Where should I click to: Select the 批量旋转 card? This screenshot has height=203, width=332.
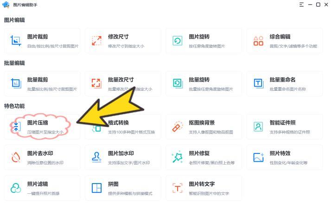(204, 83)
